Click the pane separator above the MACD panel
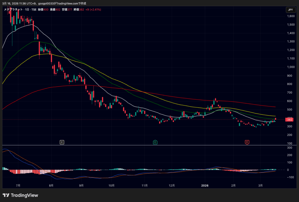This screenshot has height=202, width=299. click(146, 145)
